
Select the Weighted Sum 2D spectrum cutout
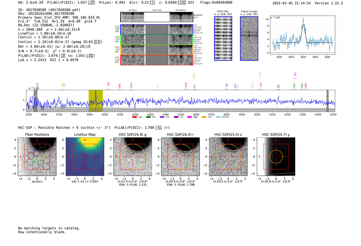(x=157, y=17)
